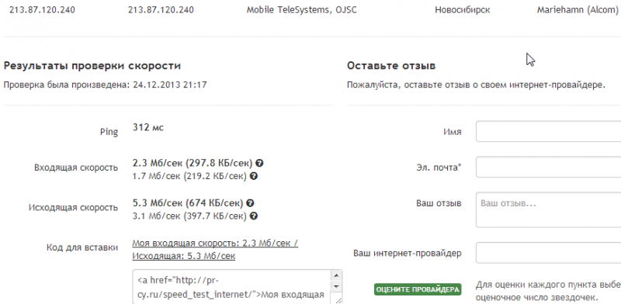Focus the Ваш интернет-провайдер field
This screenshot has width=621, height=304.
pyautogui.click(x=548, y=253)
